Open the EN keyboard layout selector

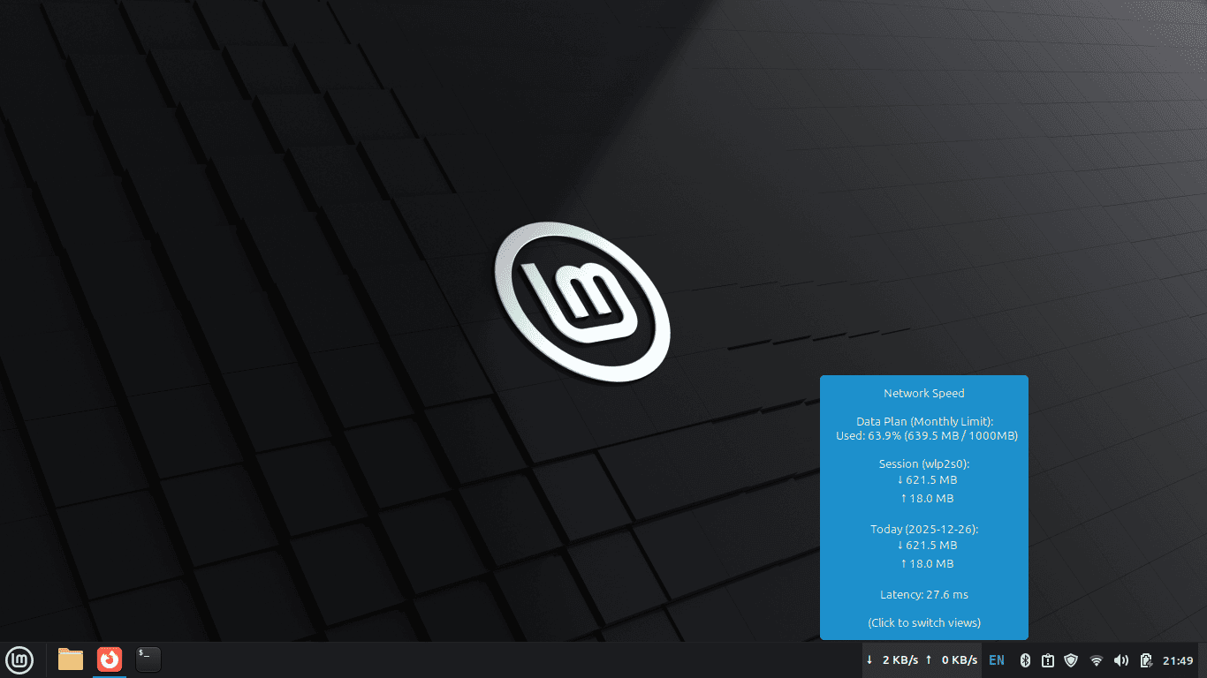(997, 660)
